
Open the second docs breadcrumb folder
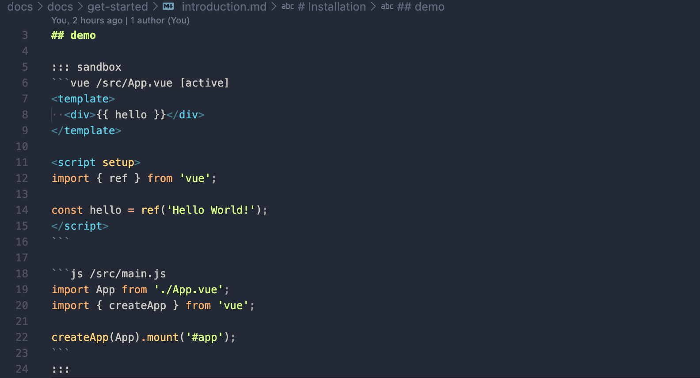[x=60, y=7]
